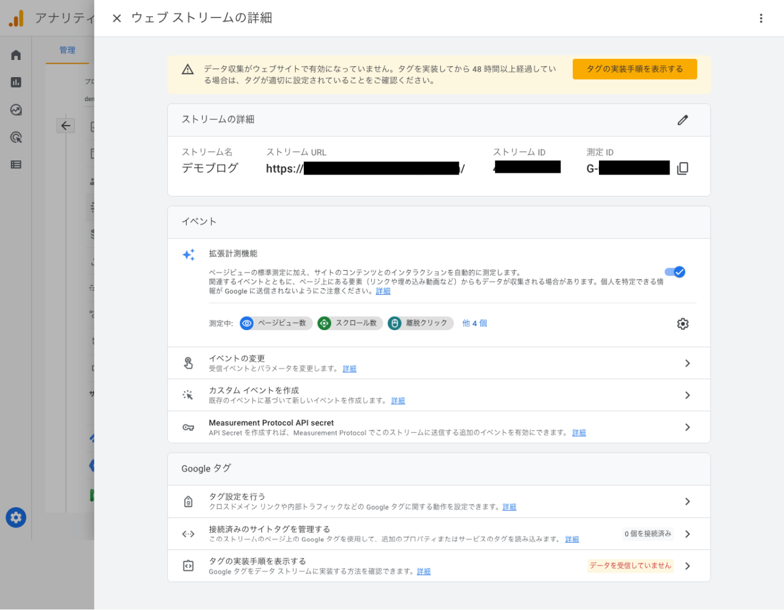Image resolution: width=784 pixels, height=610 pixels.
Task: Click the orange タグの実装手順を表示する button
Action: point(635,69)
